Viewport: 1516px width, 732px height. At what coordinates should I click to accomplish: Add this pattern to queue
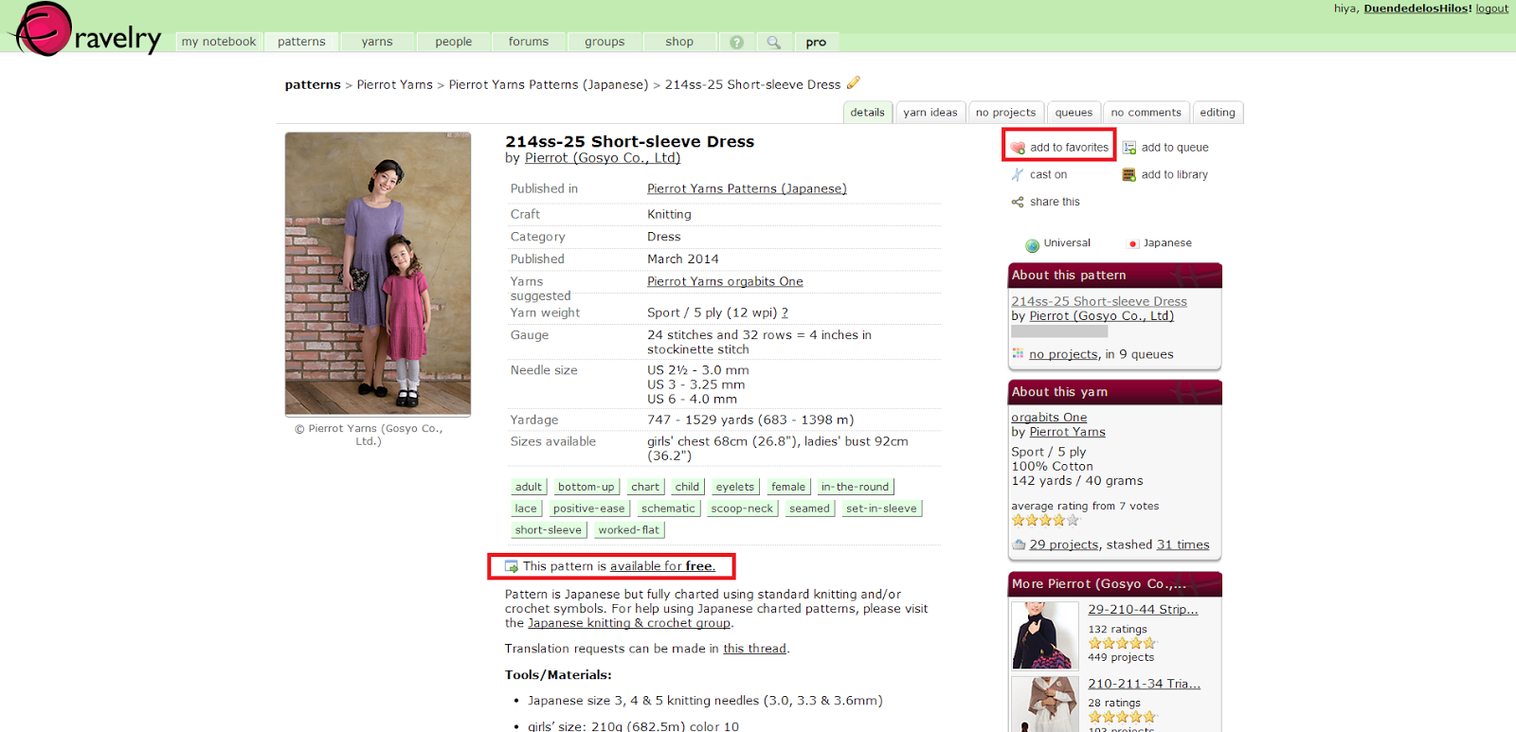(1165, 148)
